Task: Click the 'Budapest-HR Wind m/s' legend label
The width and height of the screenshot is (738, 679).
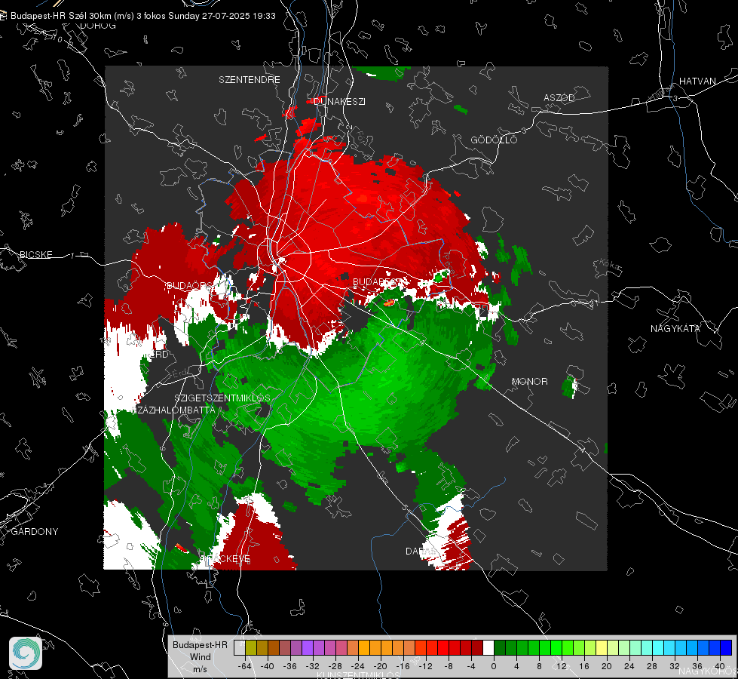Action: (200, 656)
